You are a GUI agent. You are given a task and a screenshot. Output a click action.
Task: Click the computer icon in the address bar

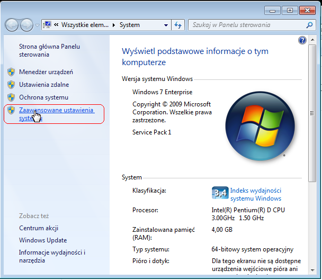tap(47, 25)
